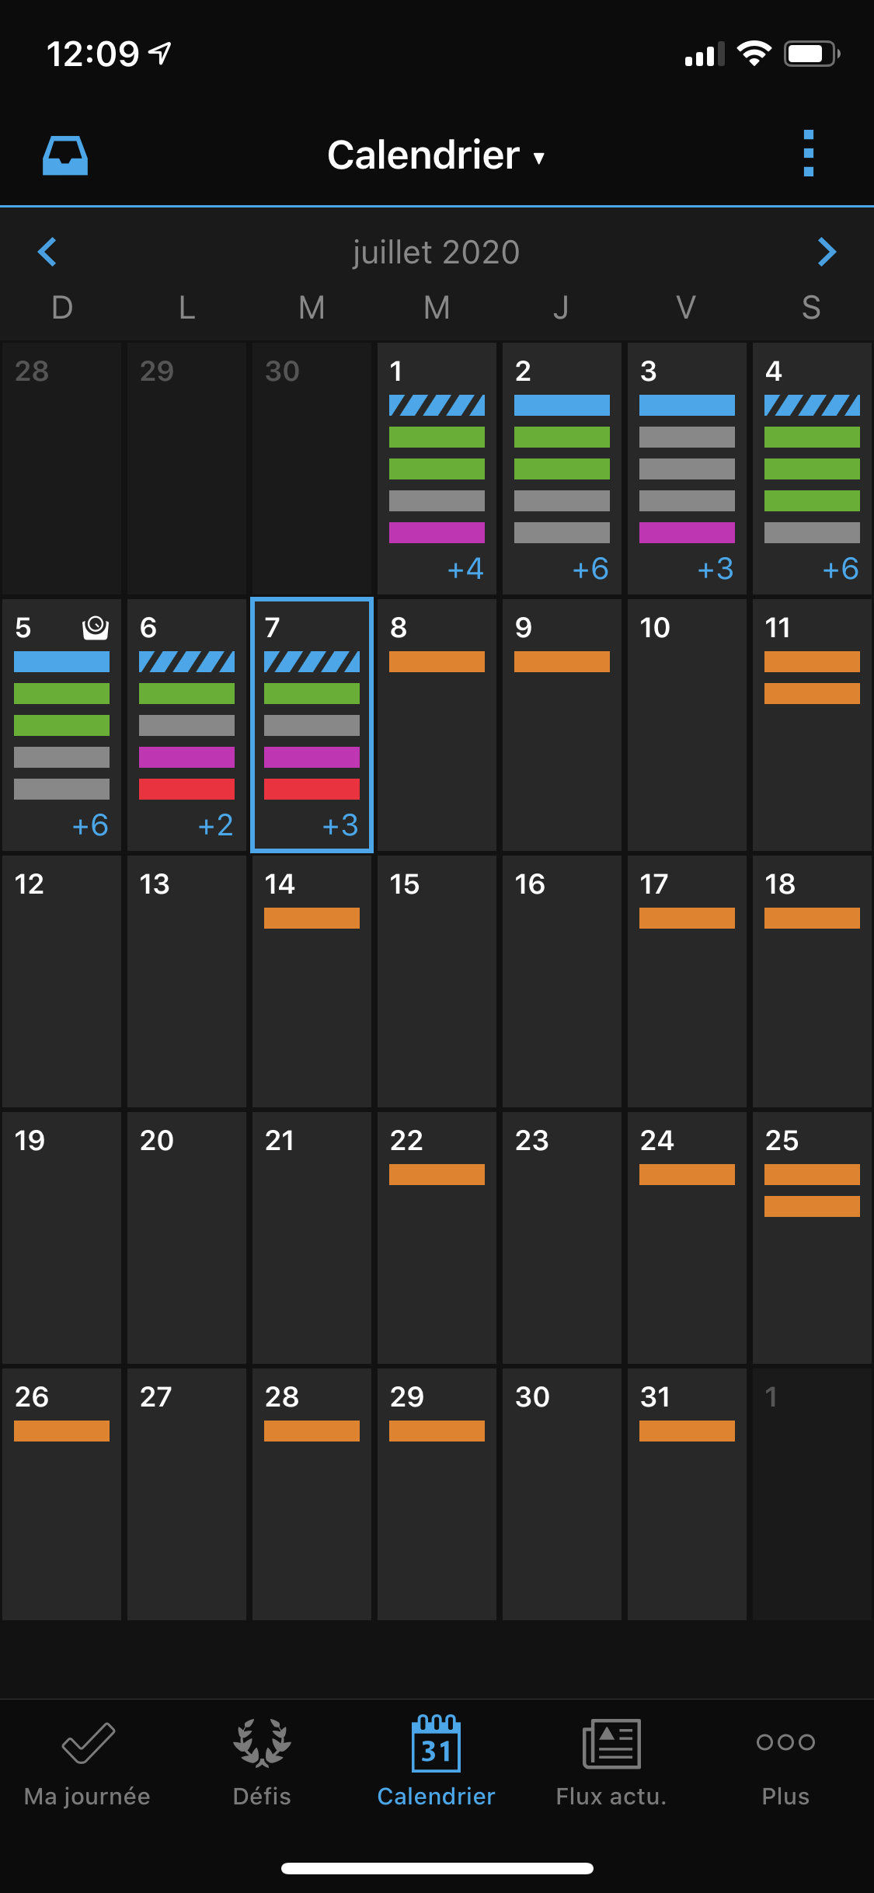Image resolution: width=874 pixels, height=1893 pixels.
Task: Go to previous month with left chevron
Action: click(x=47, y=252)
